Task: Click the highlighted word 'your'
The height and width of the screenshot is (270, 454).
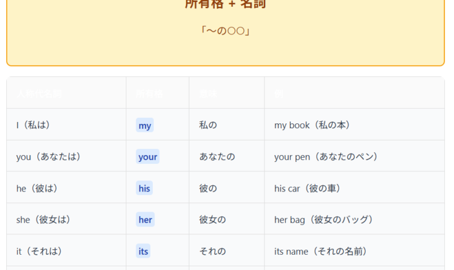Action: click(148, 156)
